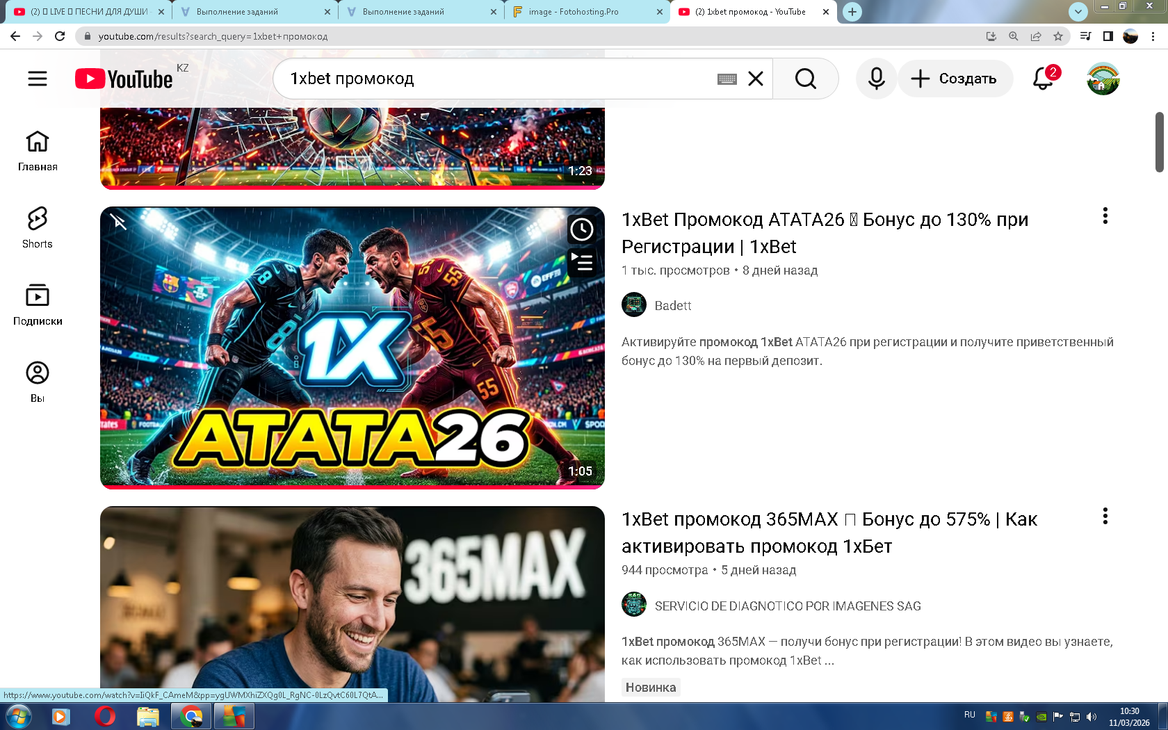Toggle the browser side panel
This screenshot has width=1168, height=730.
[1108, 36]
